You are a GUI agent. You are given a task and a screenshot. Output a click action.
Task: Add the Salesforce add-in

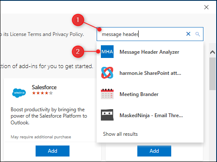53,151
